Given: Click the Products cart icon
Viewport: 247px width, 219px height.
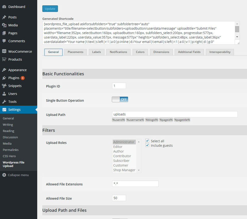Looking at the screenshot, I should point(4,59).
